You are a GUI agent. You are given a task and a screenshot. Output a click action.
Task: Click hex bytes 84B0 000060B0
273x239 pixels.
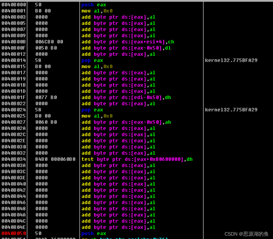tap(55, 159)
